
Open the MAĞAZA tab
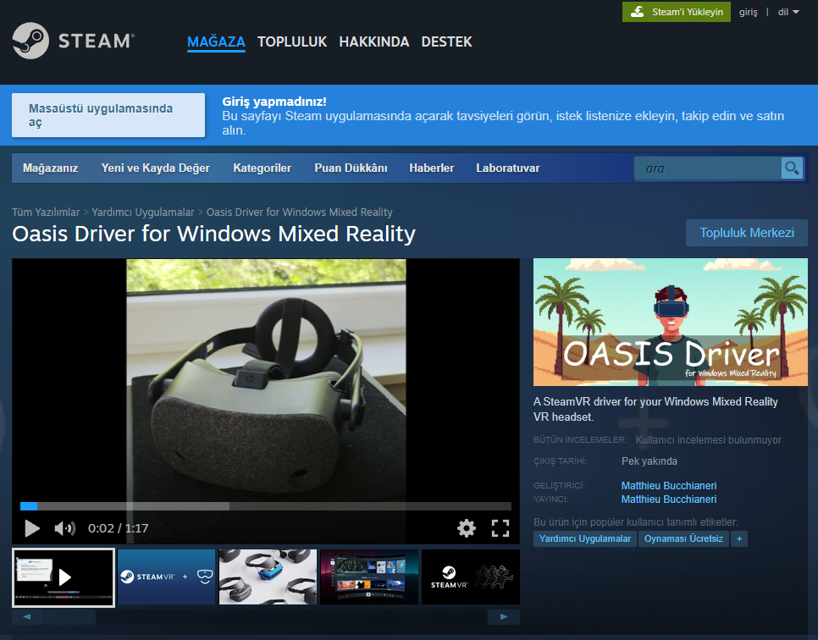pyautogui.click(x=216, y=41)
